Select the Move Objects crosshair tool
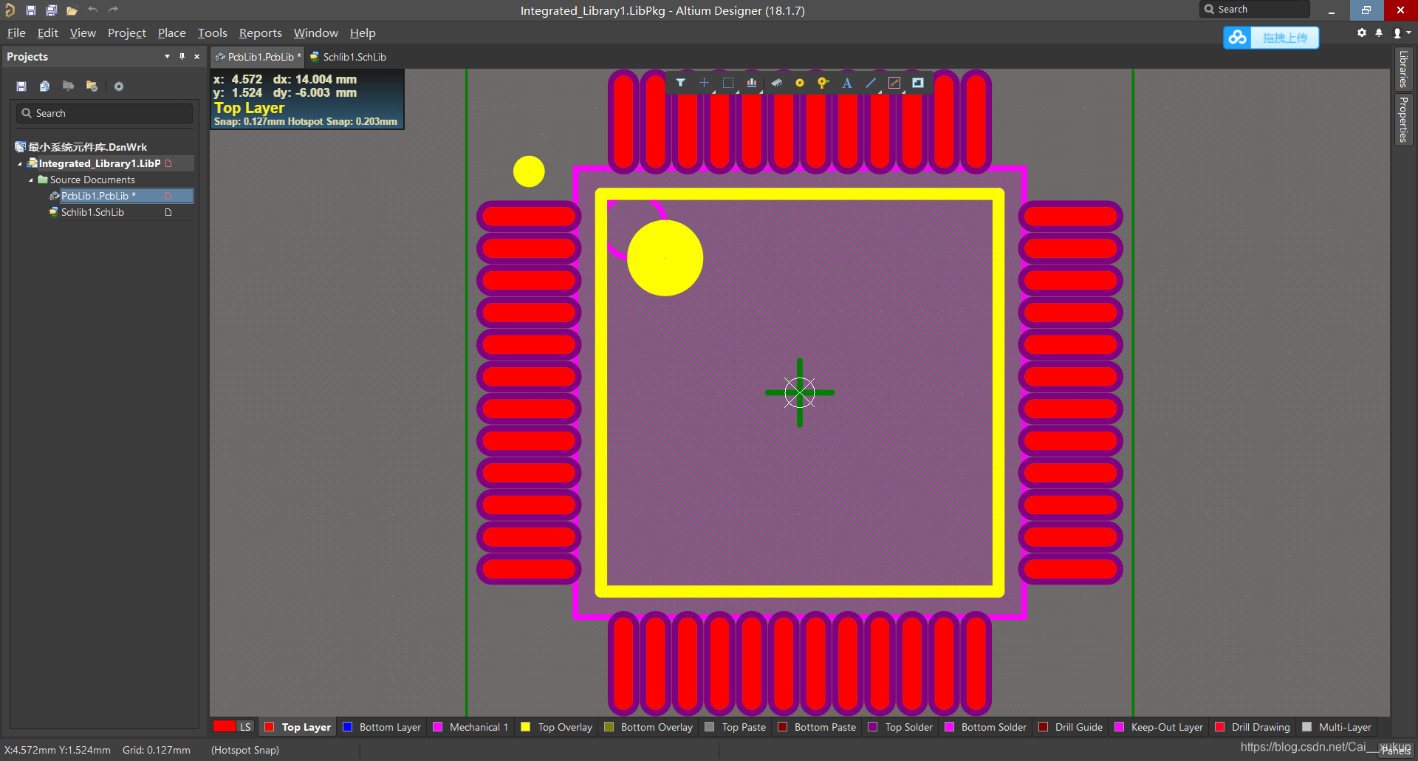This screenshot has height=761, width=1418. point(704,83)
